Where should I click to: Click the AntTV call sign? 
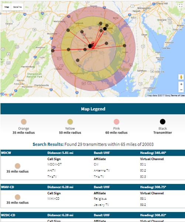tap(51, 171)
